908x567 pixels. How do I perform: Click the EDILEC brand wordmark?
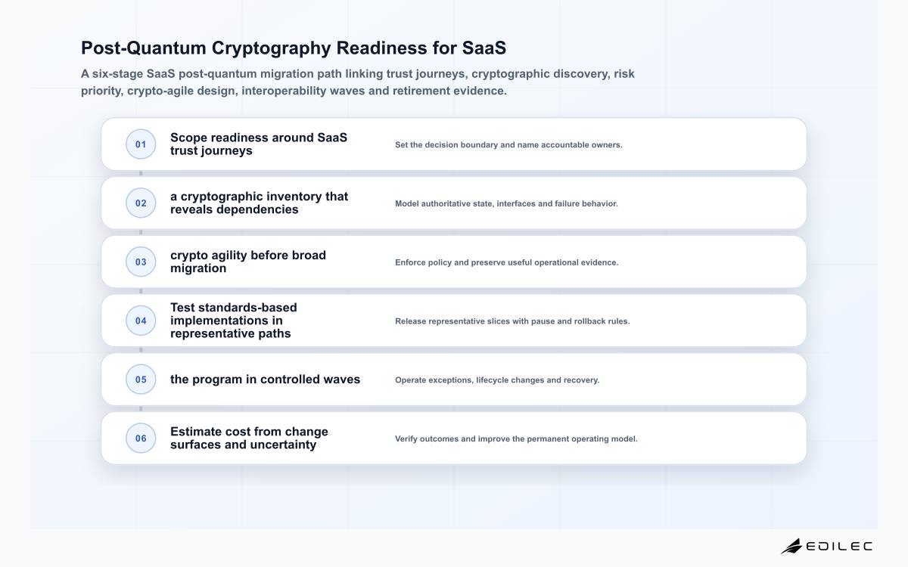(x=839, y=546)
